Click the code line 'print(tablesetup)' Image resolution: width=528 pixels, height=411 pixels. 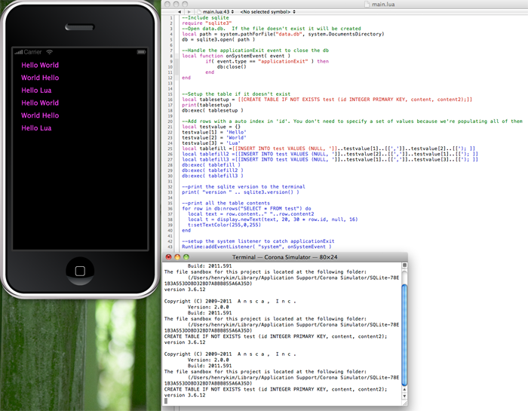207,105
